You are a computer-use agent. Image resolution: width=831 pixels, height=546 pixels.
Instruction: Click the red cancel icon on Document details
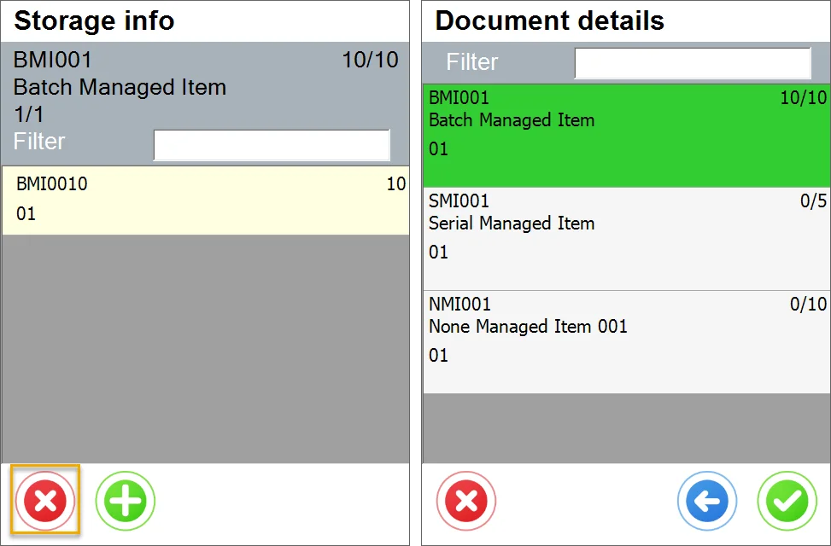[465, 501]
